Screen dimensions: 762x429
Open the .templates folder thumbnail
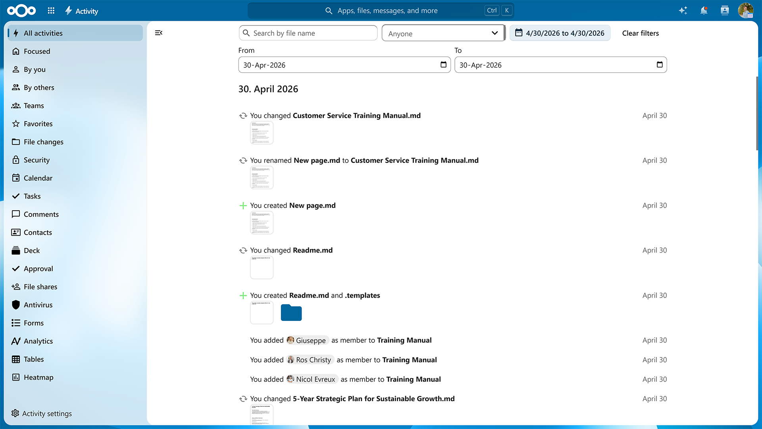[291, 313]
